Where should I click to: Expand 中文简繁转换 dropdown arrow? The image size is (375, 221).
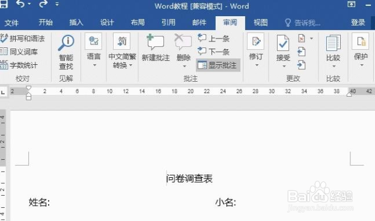[130, 65]
